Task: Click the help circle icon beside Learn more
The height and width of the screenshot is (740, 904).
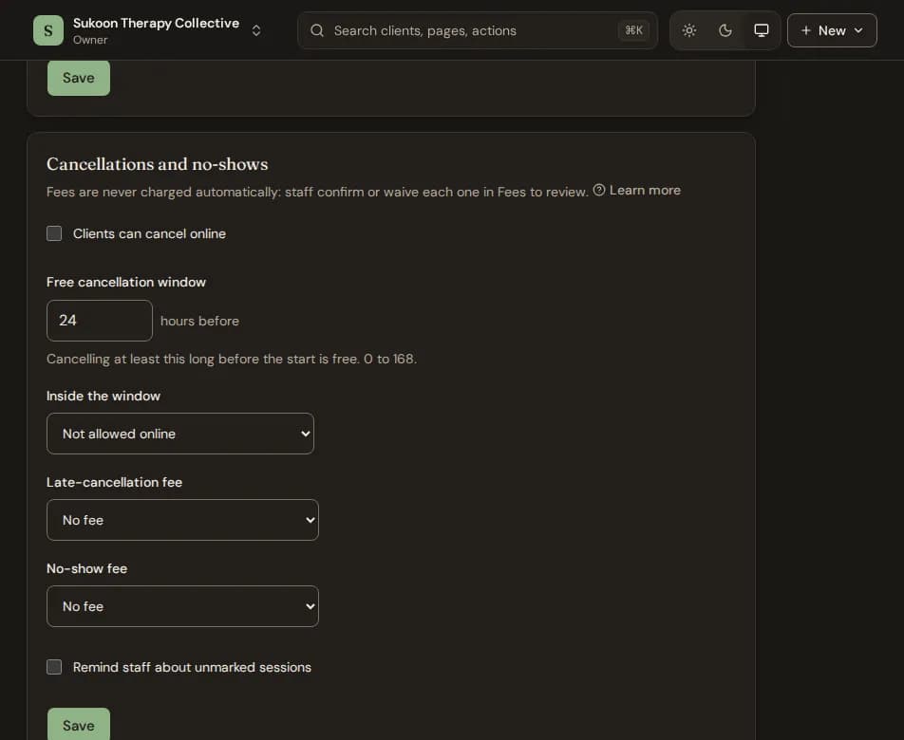Action: tap(599, 190)
